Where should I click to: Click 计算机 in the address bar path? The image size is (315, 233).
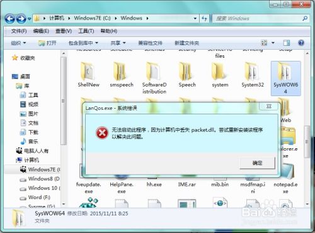click(57, 18)
